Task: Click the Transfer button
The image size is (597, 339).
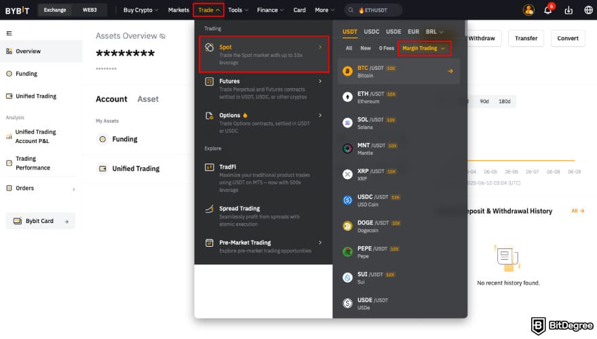Action: (526, 39)
